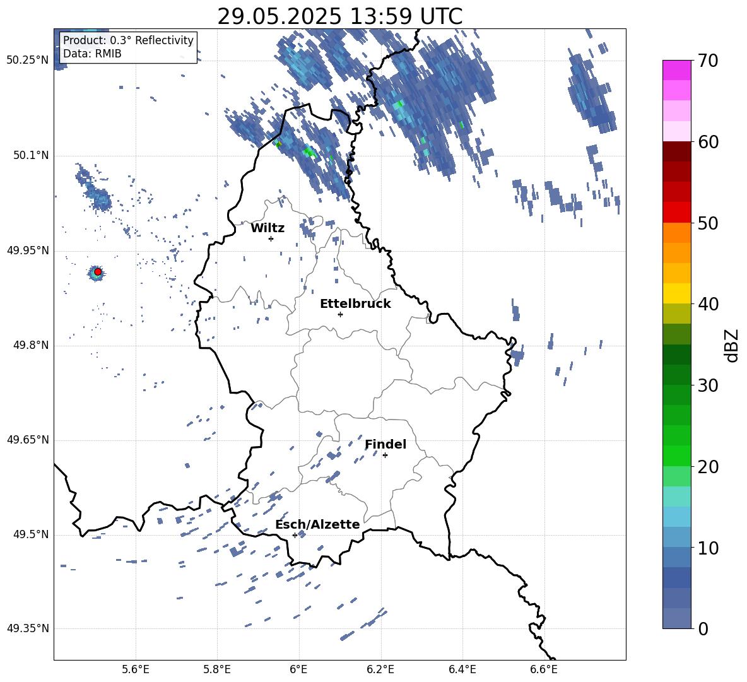Viewport: 747px width, 682px height.
Task: Click the Ettelbruck city label
Action: tap(355, 304)
